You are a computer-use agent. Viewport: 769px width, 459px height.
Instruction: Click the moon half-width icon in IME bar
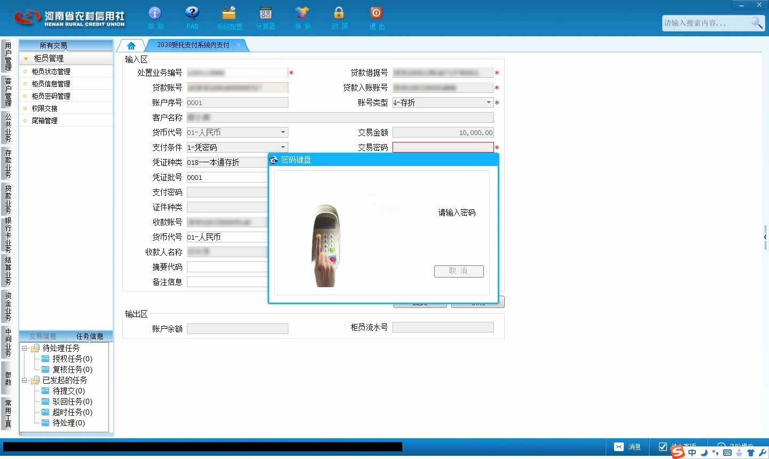[x=704, y=453]
